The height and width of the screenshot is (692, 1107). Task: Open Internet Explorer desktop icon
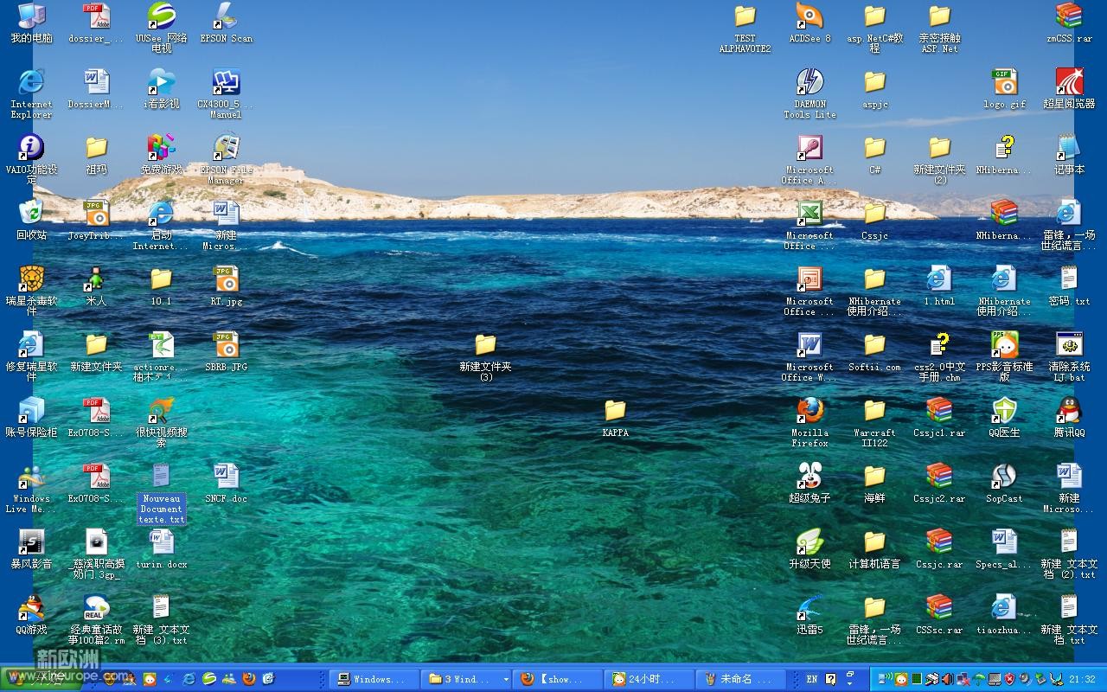(31, 93)
